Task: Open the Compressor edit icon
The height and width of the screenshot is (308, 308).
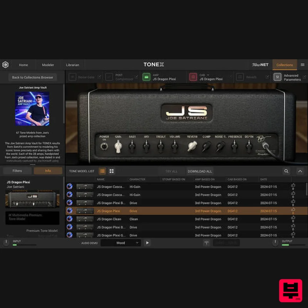Action: [136, 77]
